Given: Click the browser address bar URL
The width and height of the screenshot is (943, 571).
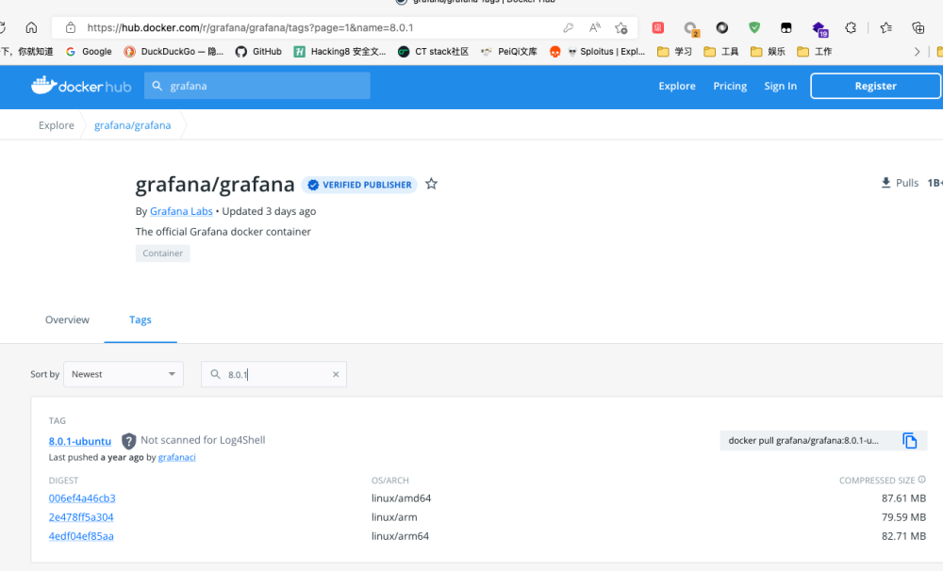Looking at the screenshot, I should pos(250,27).
